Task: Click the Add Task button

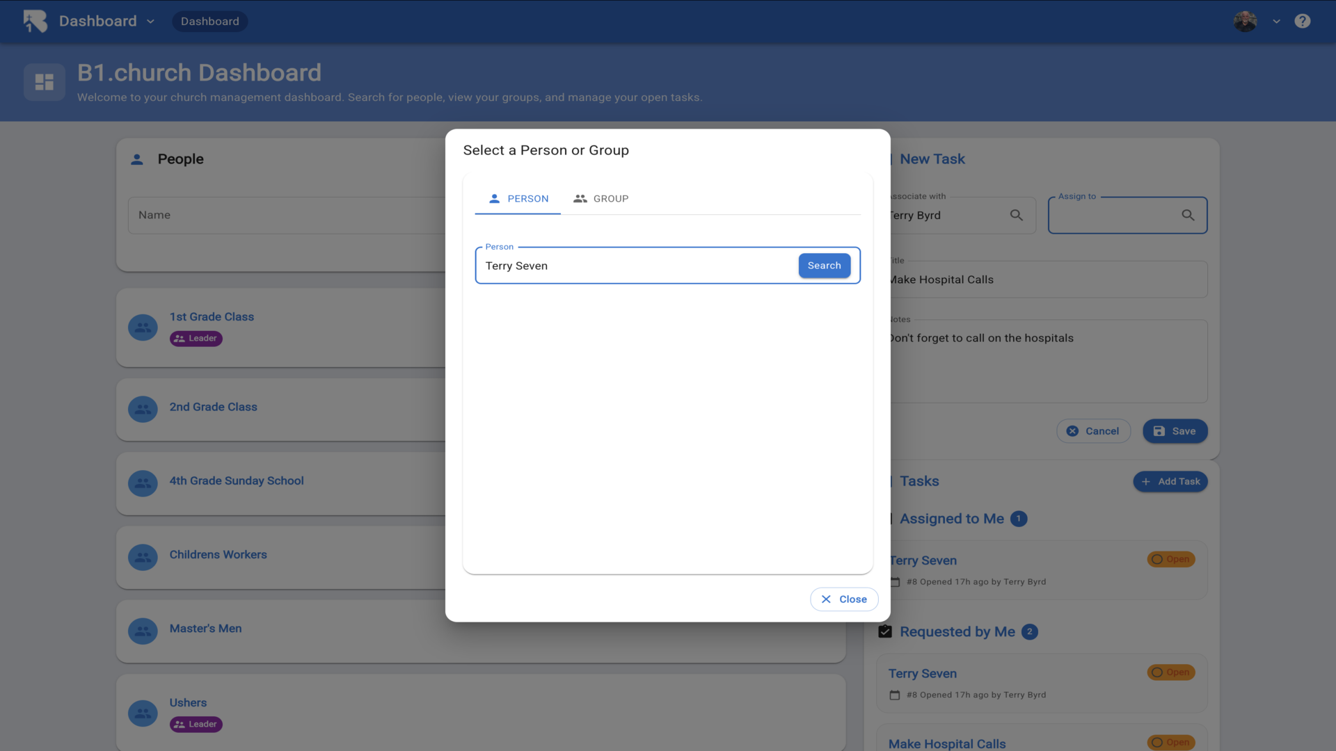Action: (1170, 481)
